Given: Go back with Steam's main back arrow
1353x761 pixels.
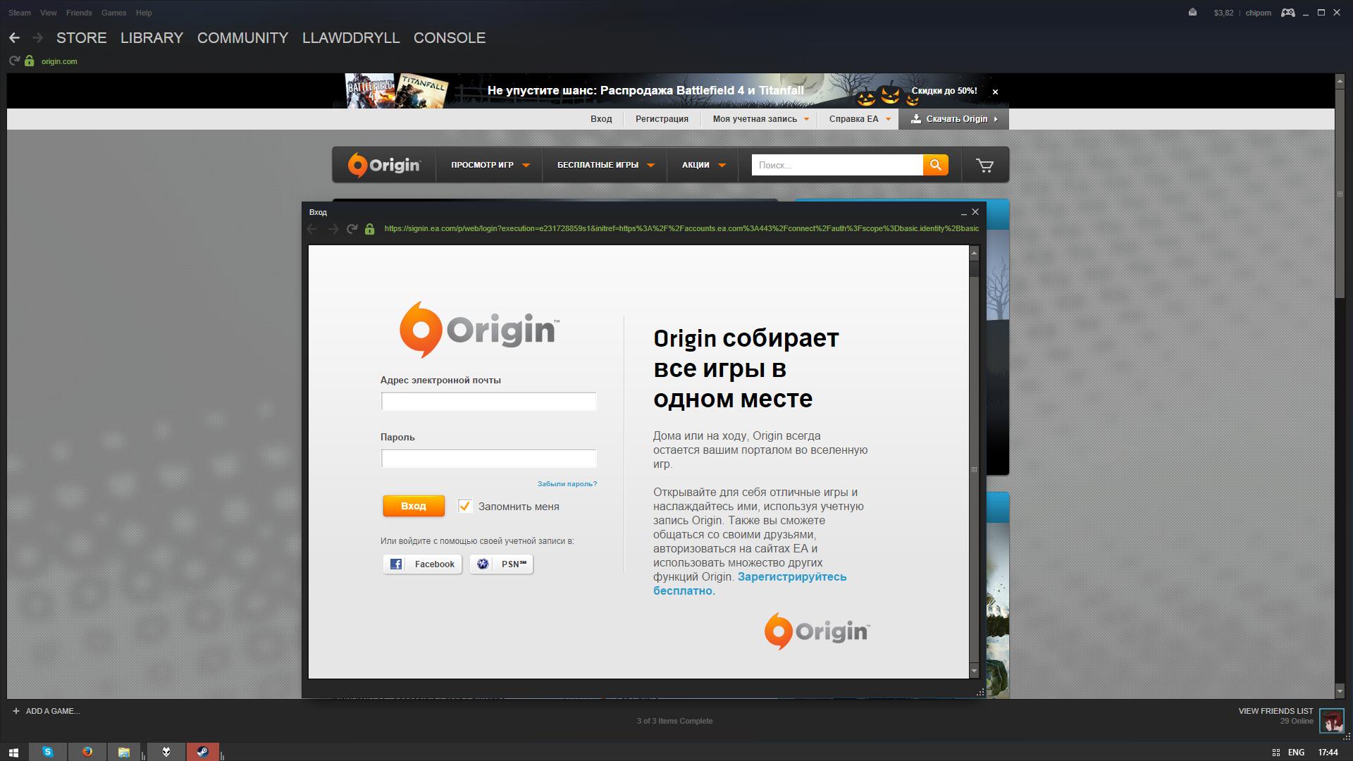Looking at the screenshot, I should tap(14, 38).
